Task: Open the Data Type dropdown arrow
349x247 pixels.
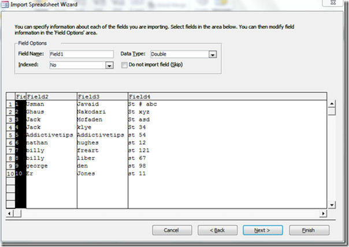Action: point(213,54)
